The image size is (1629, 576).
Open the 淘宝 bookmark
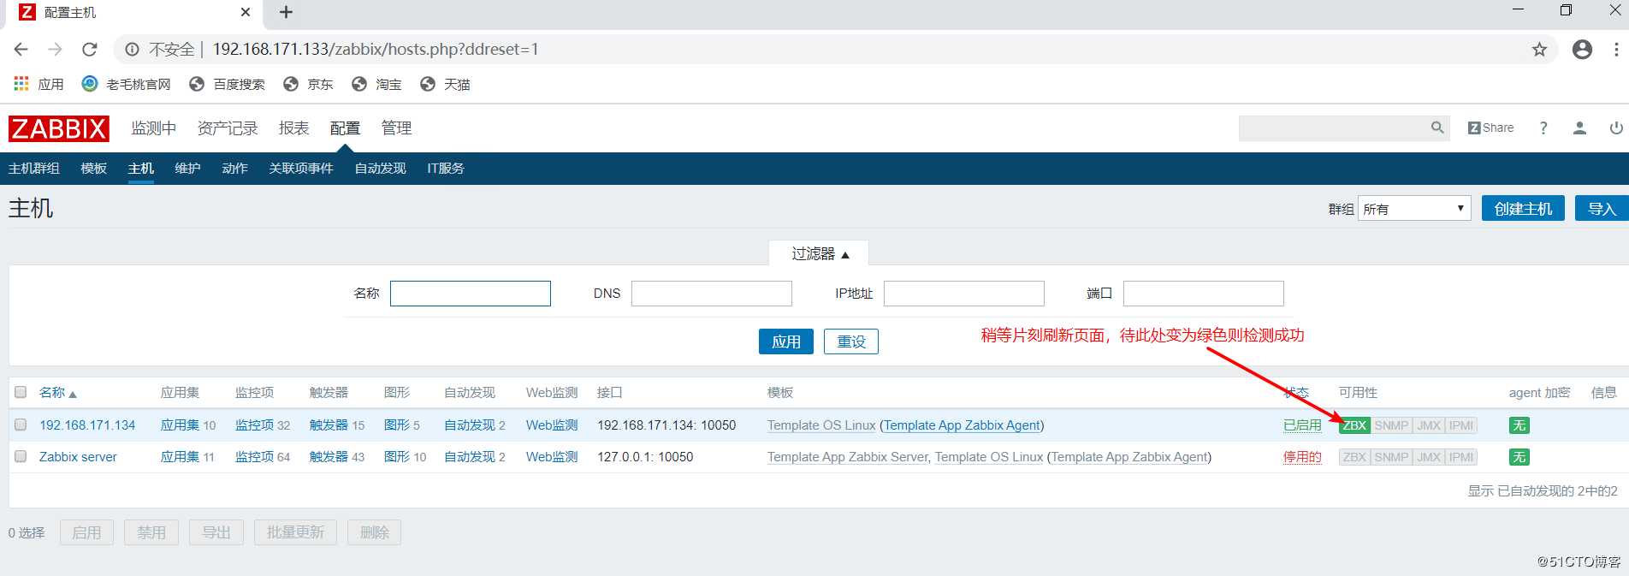376,84
